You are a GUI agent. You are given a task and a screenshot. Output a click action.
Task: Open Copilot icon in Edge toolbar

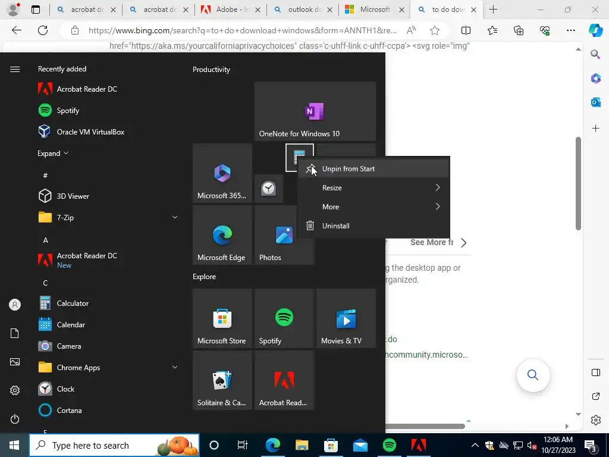click(595, 30)
